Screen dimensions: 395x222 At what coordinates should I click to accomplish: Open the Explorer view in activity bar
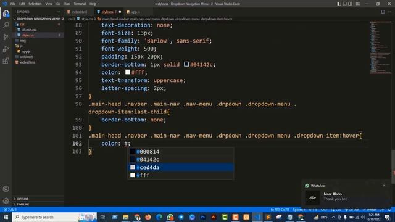click(6, 14)
